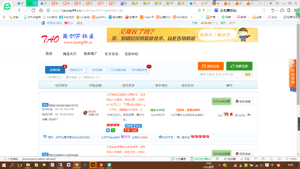Screen dimensions: 300x169
Task: Click the QQ penguin icon in first task
Action: (226, 115)
